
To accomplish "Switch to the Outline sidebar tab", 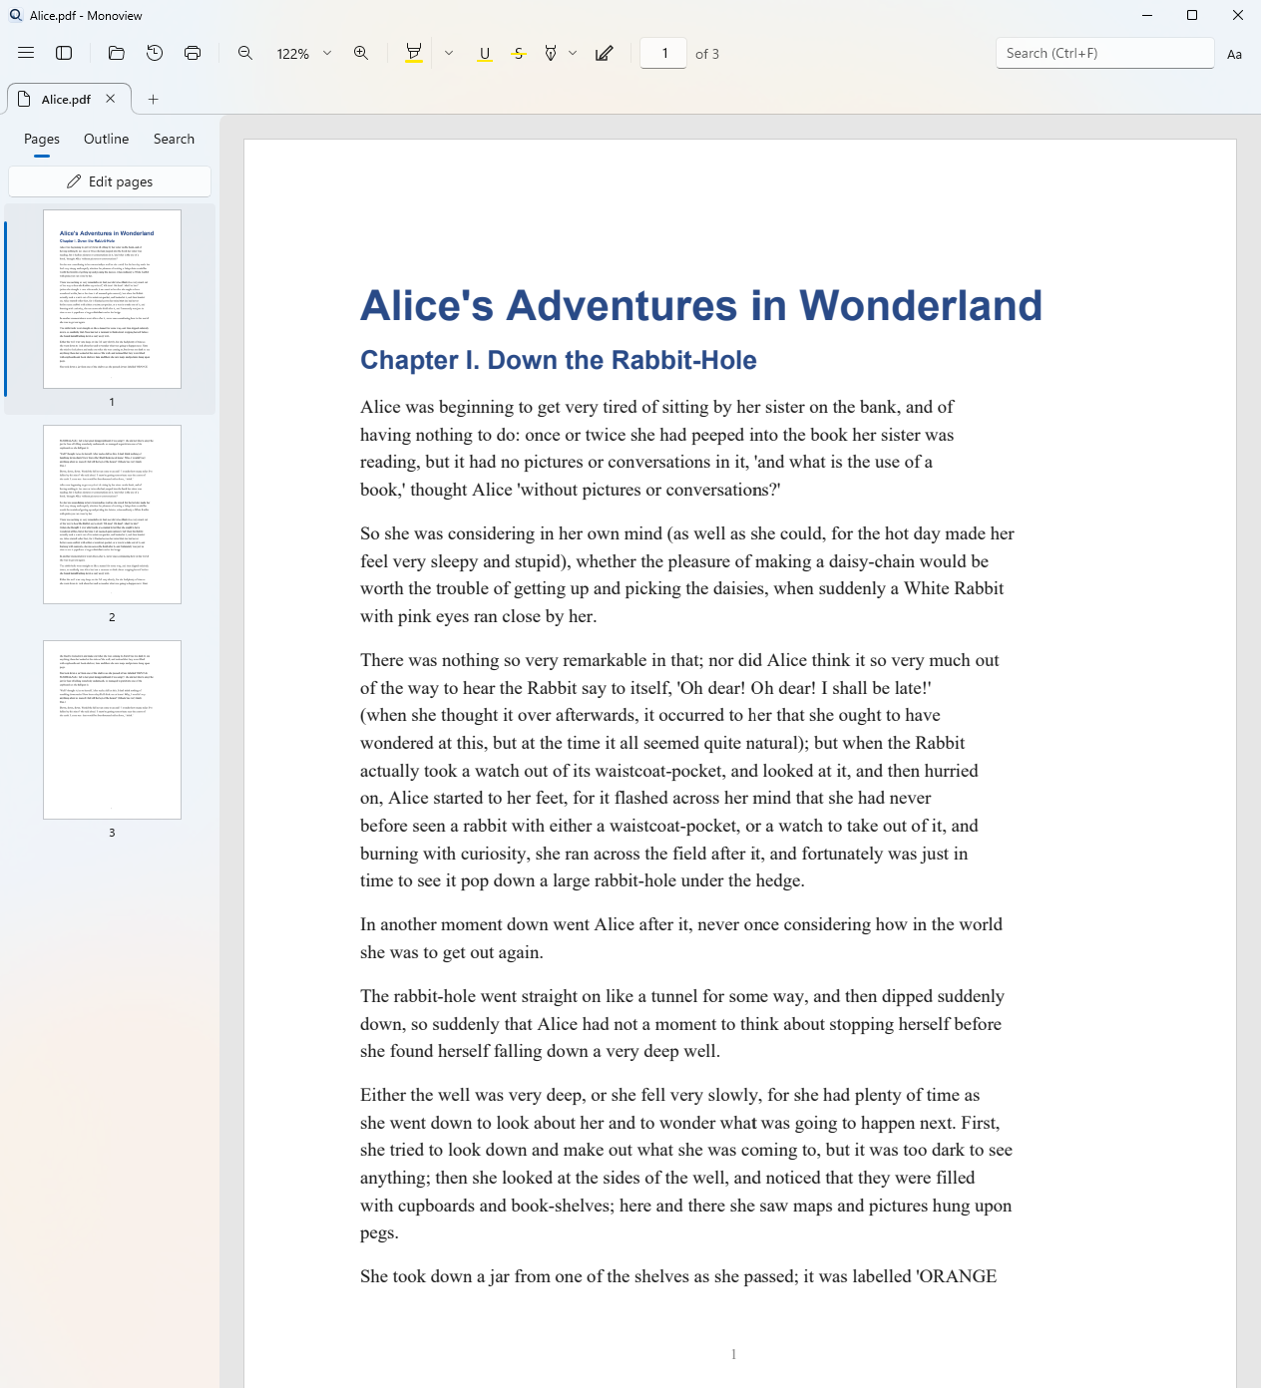I will 106,139.
